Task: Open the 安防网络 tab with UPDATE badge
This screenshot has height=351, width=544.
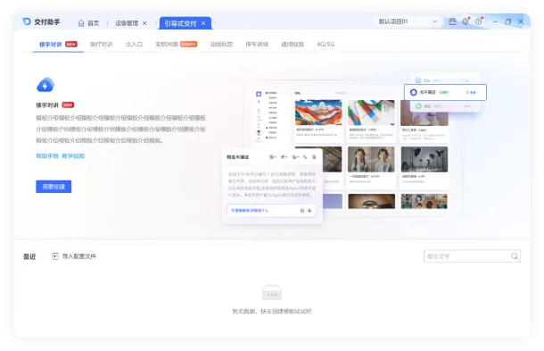Action: click(177, 44)
